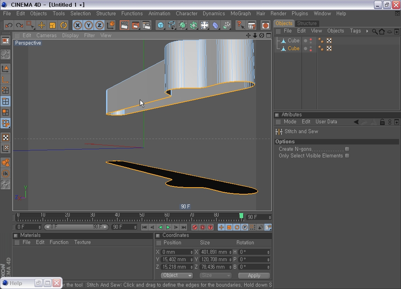Render active view clapperboard icon

click(124, 25)
